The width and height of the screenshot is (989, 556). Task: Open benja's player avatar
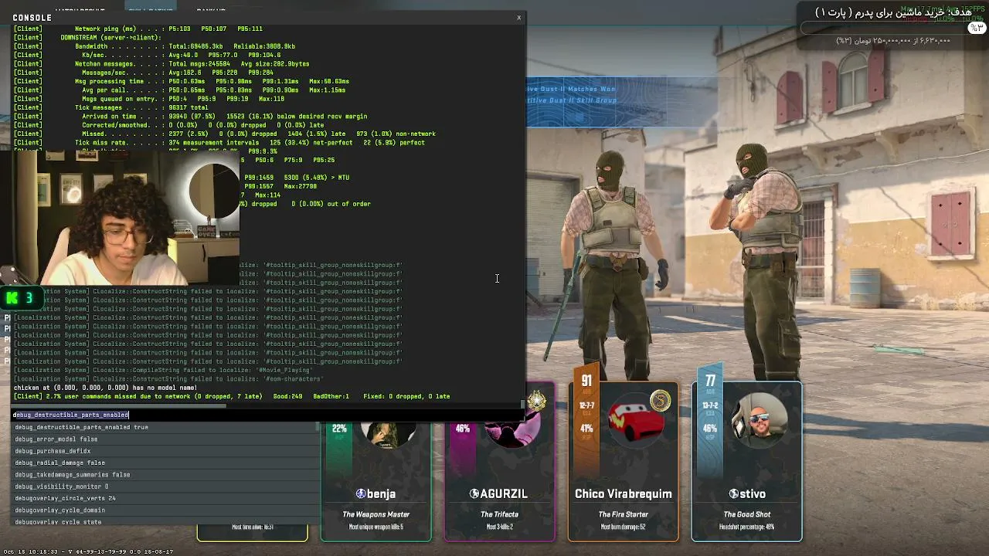tap(389, 435)
